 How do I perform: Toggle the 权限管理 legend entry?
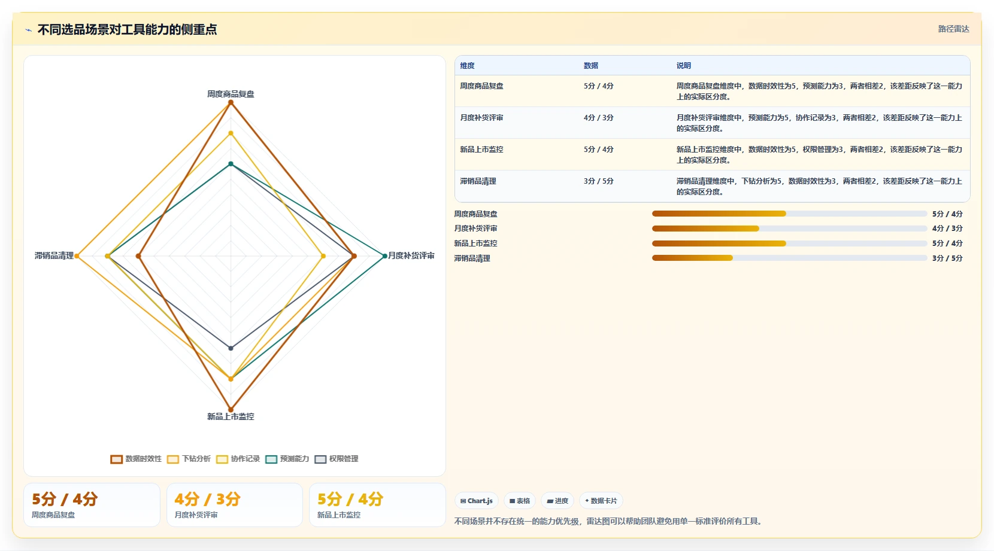pyautogui.click(x=336, y=459)
